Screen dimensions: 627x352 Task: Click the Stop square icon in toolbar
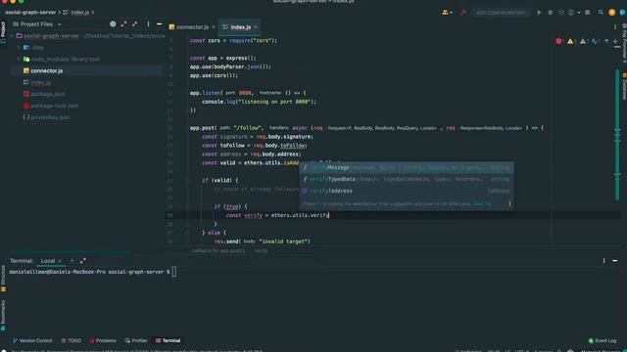click(588, 13)
